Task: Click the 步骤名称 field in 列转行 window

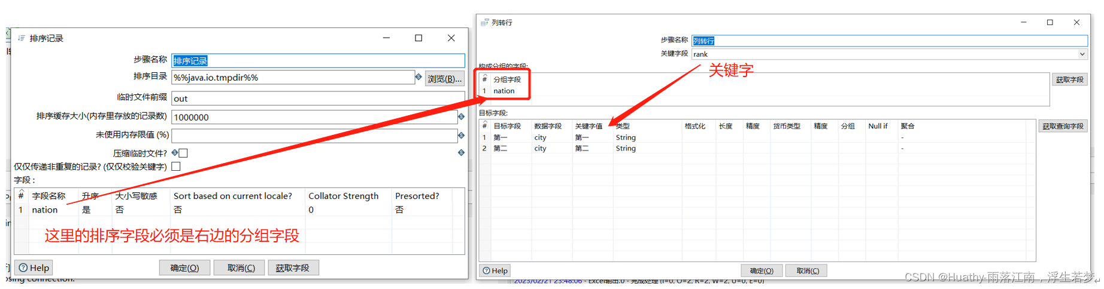Action: pos(889,41)
